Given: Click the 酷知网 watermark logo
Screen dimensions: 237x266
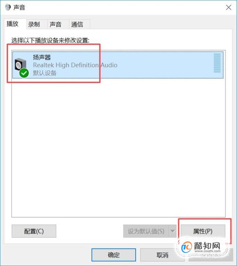Looking at the screenshot, I should (x=202, y=247).
